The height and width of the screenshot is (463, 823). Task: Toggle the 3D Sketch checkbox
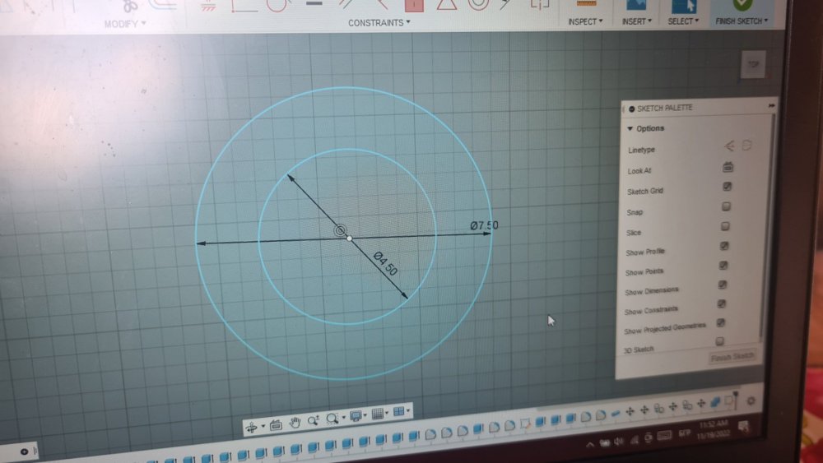coord(720,341)
